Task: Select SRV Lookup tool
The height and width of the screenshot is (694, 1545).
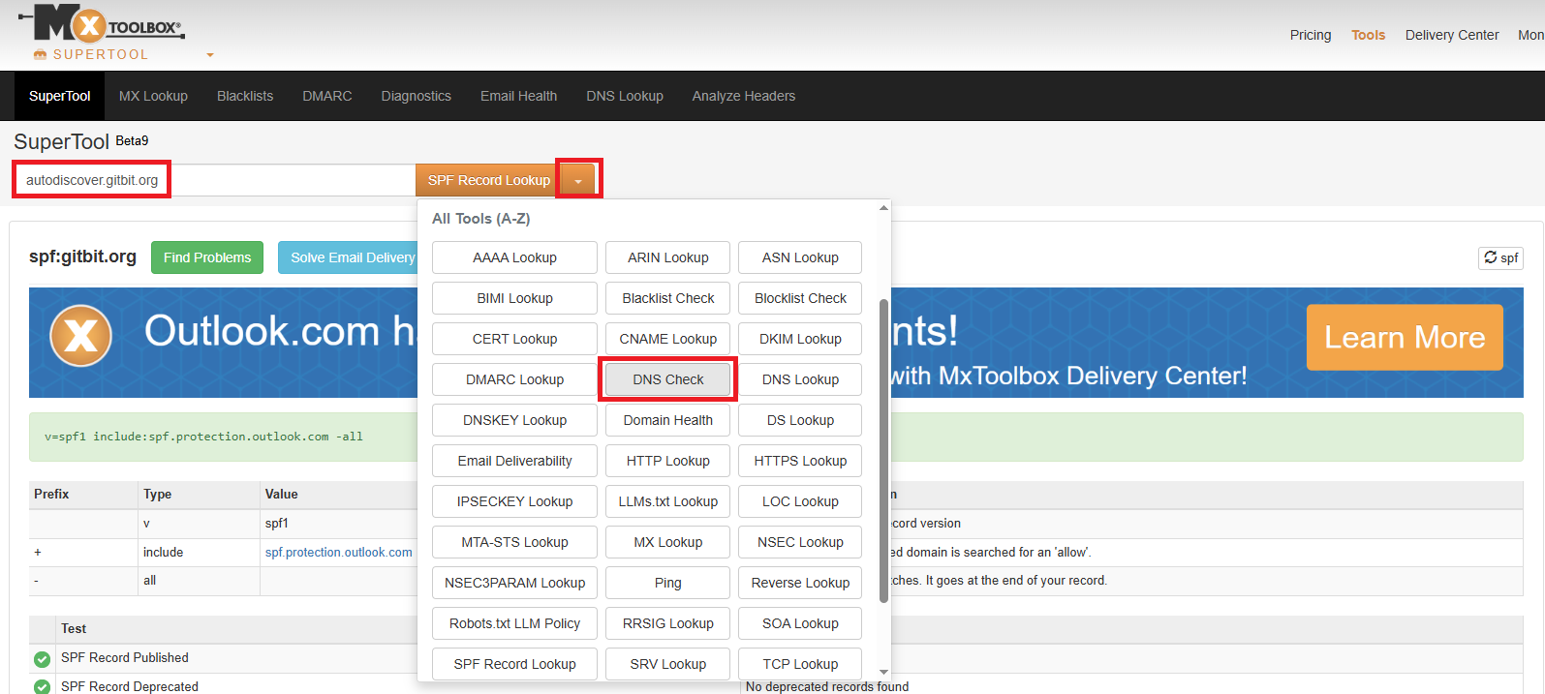Action: click(667, 664)
